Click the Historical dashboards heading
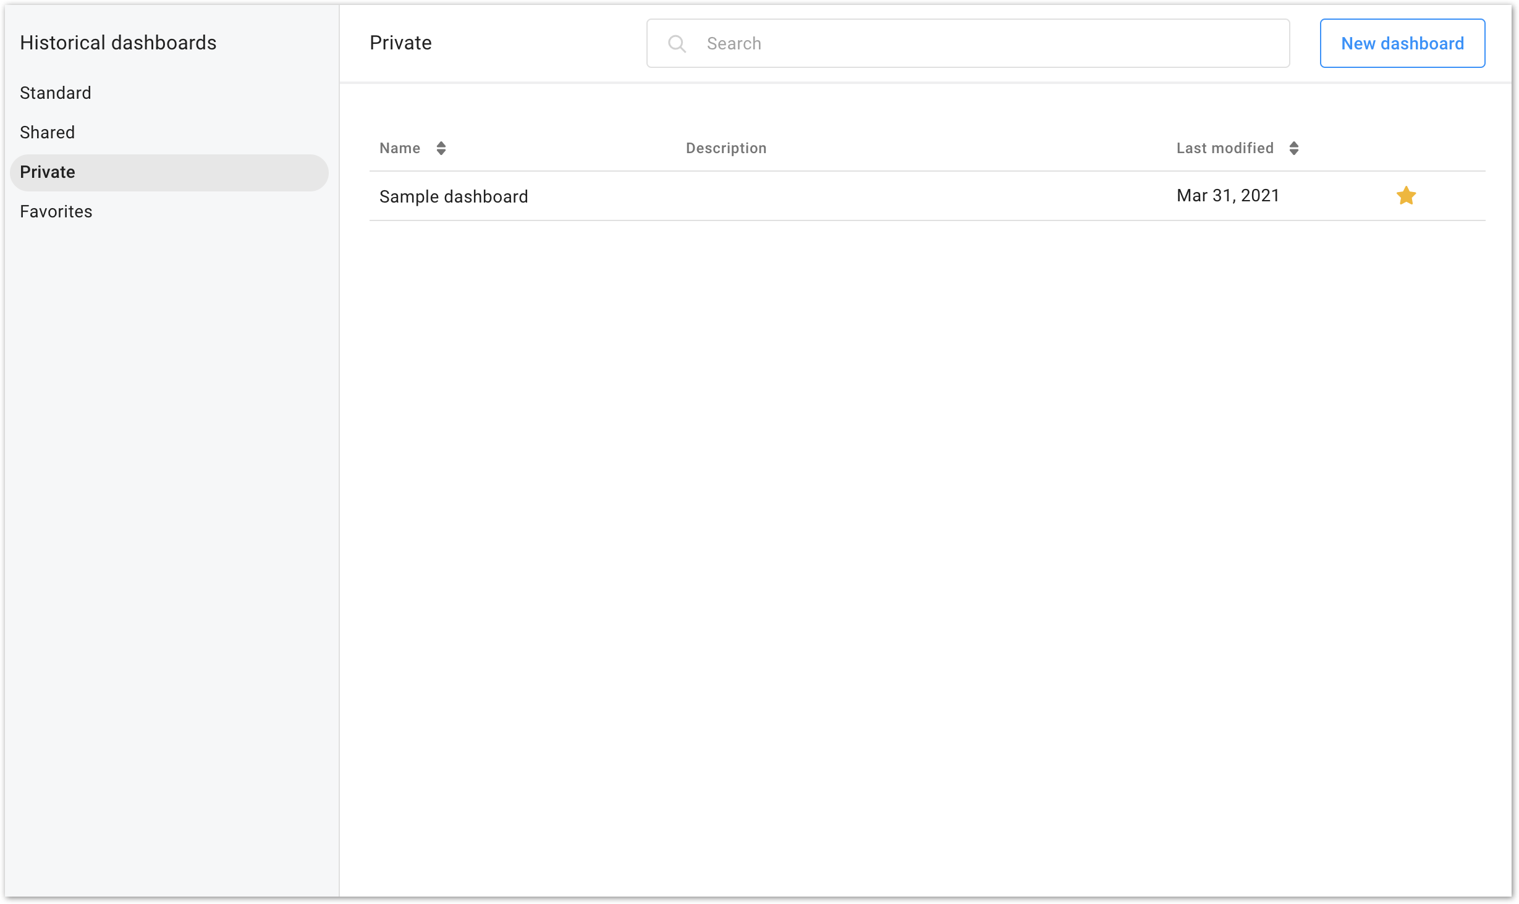This screenshot has width=1519, height=904. pyautogui.click(x=118, y=43)
